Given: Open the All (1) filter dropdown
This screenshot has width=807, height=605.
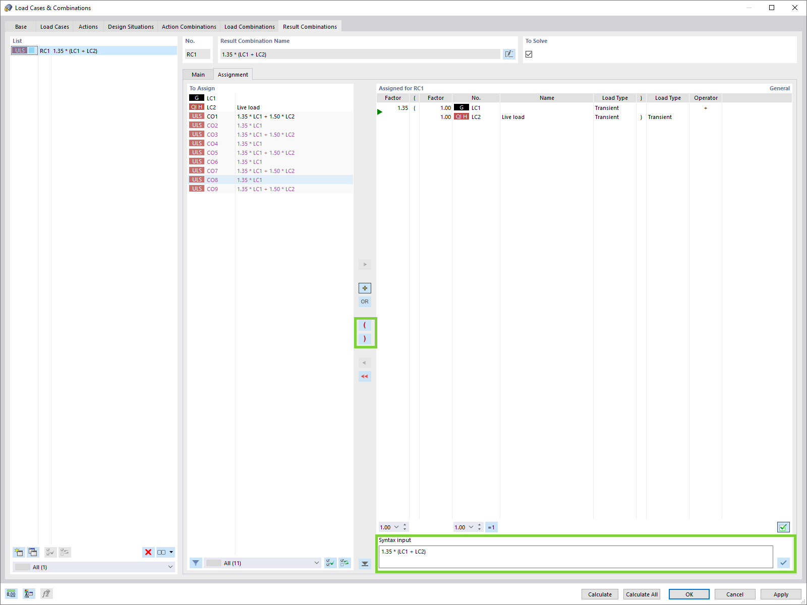Looking at the screenshot, I should (x=170, y=567).
